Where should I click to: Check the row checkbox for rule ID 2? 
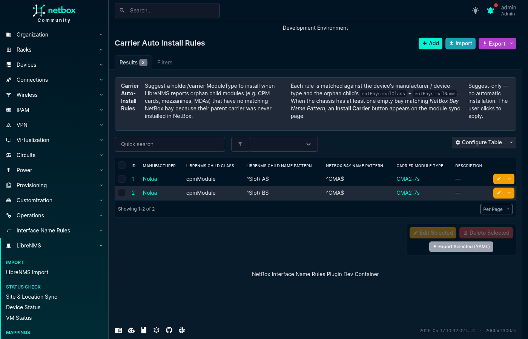click(122, 193)
